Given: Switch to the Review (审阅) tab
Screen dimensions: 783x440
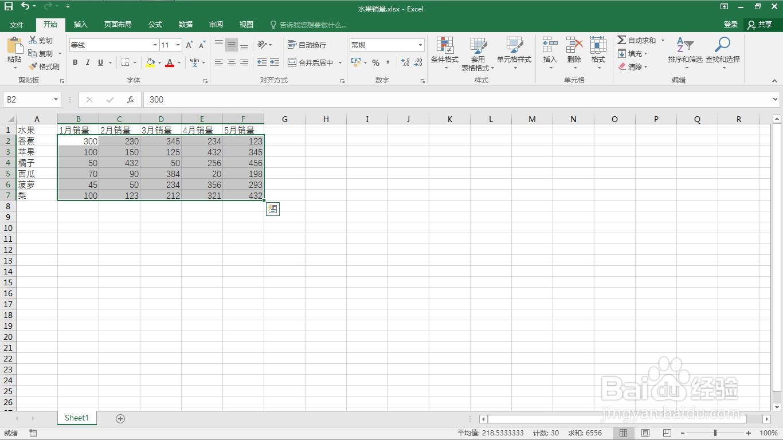Looking at the screenshot, I should pos(216,25).
